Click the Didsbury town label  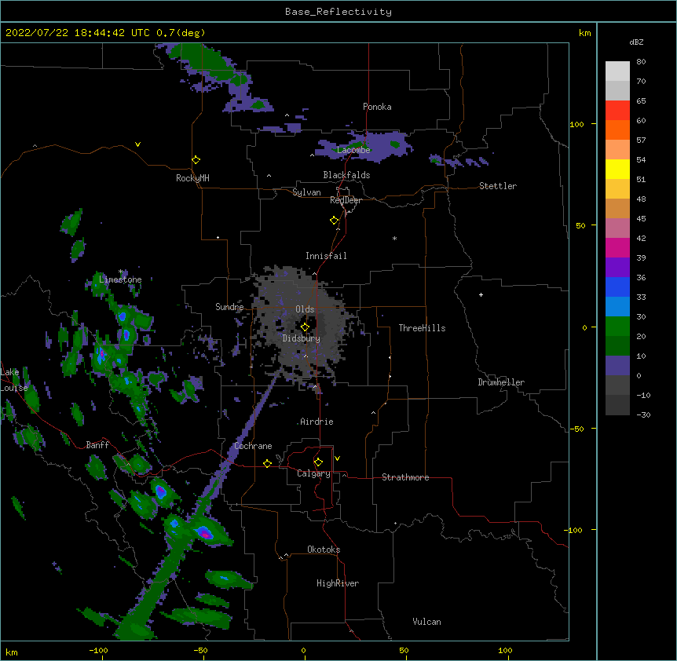click(302, 338)
